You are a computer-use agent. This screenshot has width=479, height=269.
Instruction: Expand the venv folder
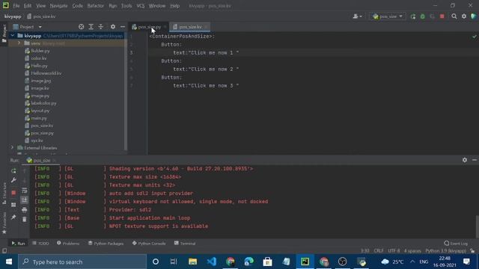19,43
